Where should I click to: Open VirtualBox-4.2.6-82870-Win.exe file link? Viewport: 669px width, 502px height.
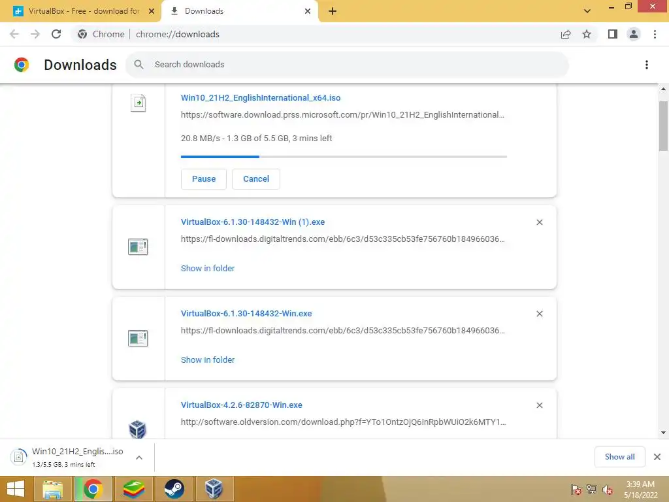[242, 405]
